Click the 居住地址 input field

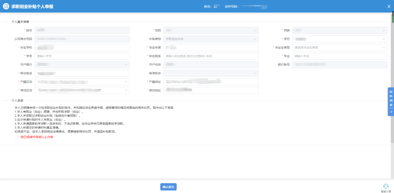point(211,90)
